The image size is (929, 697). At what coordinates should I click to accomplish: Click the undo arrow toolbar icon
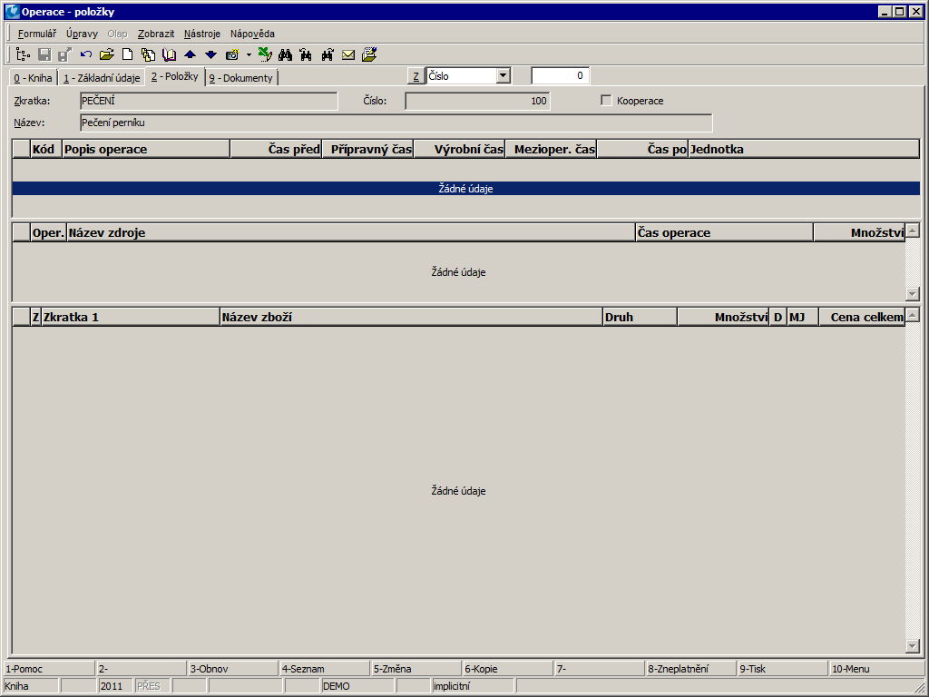[86, 54]
